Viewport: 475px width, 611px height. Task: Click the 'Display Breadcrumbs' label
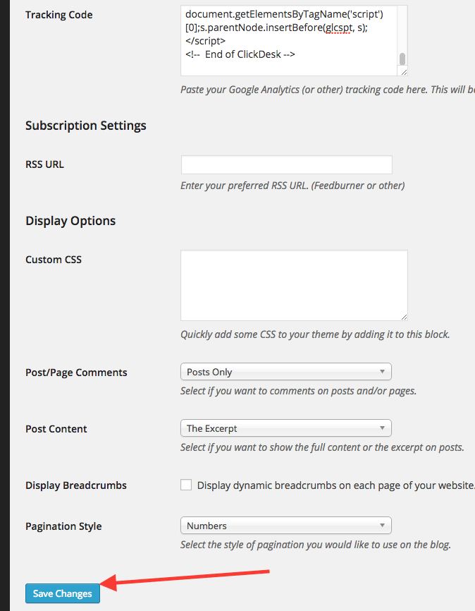click(x=76, y=485)
